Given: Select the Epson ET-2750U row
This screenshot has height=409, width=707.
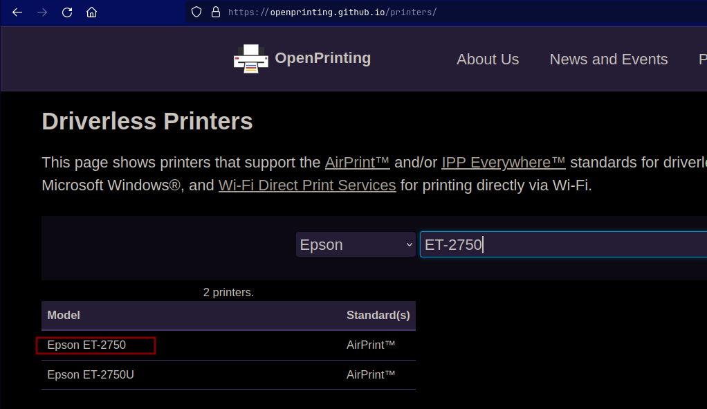Looking at the screenshot, I should [228, 374].
